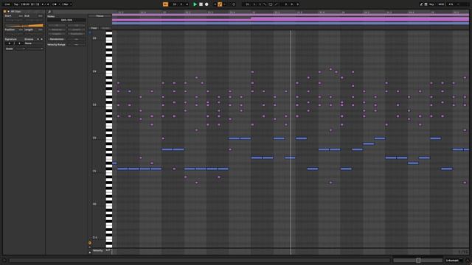Viewport: 472px width, 265px height.
Task: Click the Velocity lane label
Action: 97,250
